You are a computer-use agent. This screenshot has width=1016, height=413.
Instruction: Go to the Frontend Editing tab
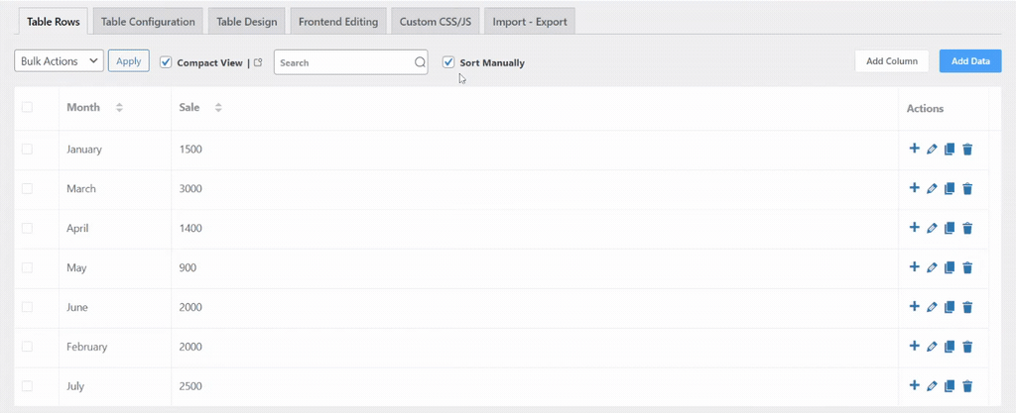pos(338,22)
